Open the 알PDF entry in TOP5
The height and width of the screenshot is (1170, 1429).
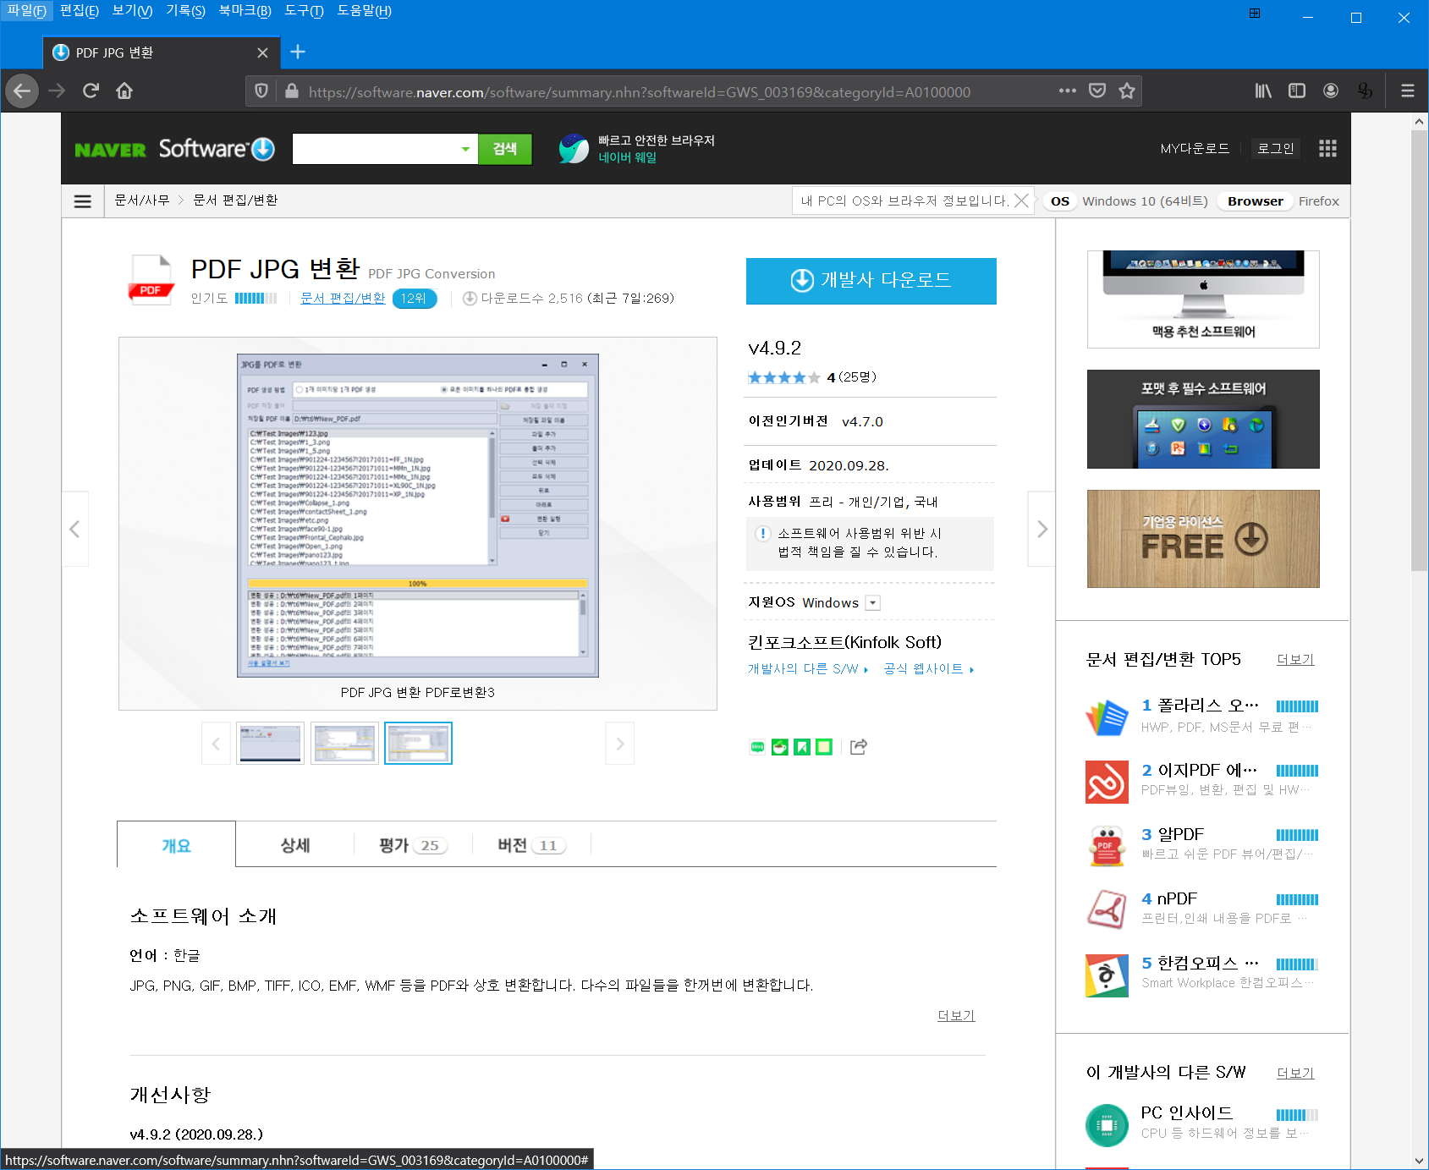(x=1201, y=844)
